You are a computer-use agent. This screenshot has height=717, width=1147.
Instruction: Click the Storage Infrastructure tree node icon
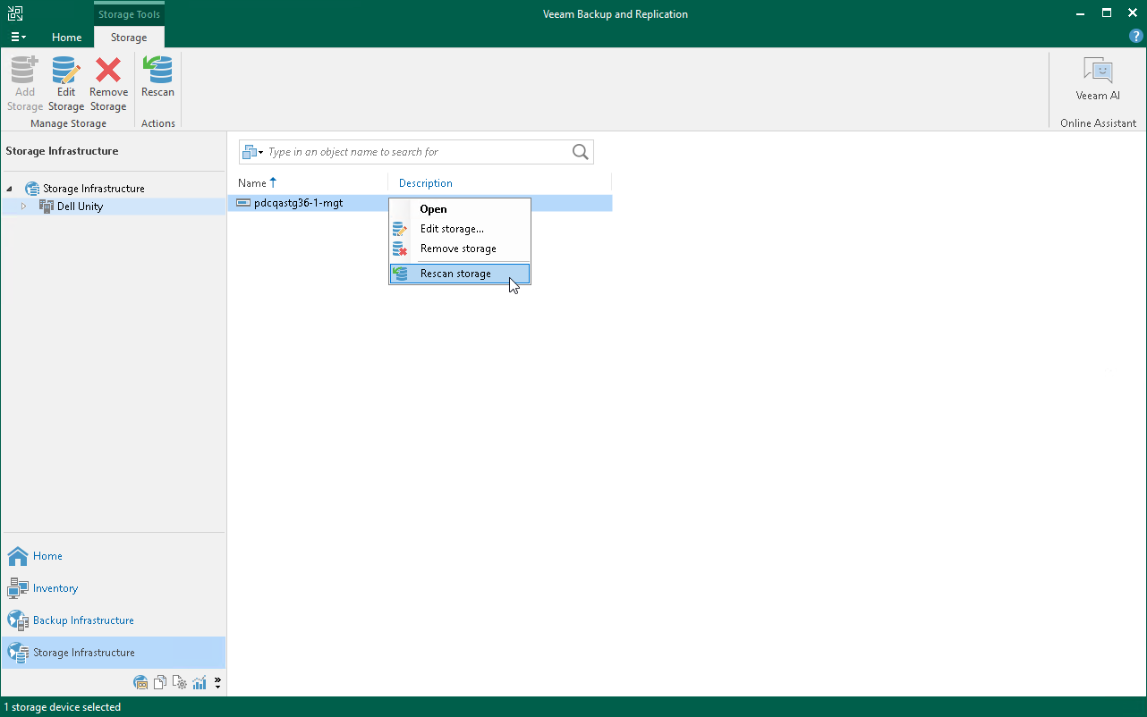coord(32,189)
